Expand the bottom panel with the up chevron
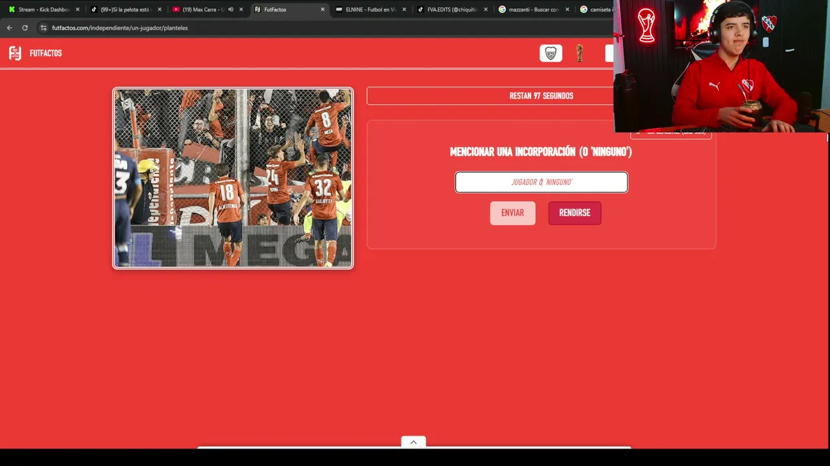830x466 pixels. click(x=413, y=442)
